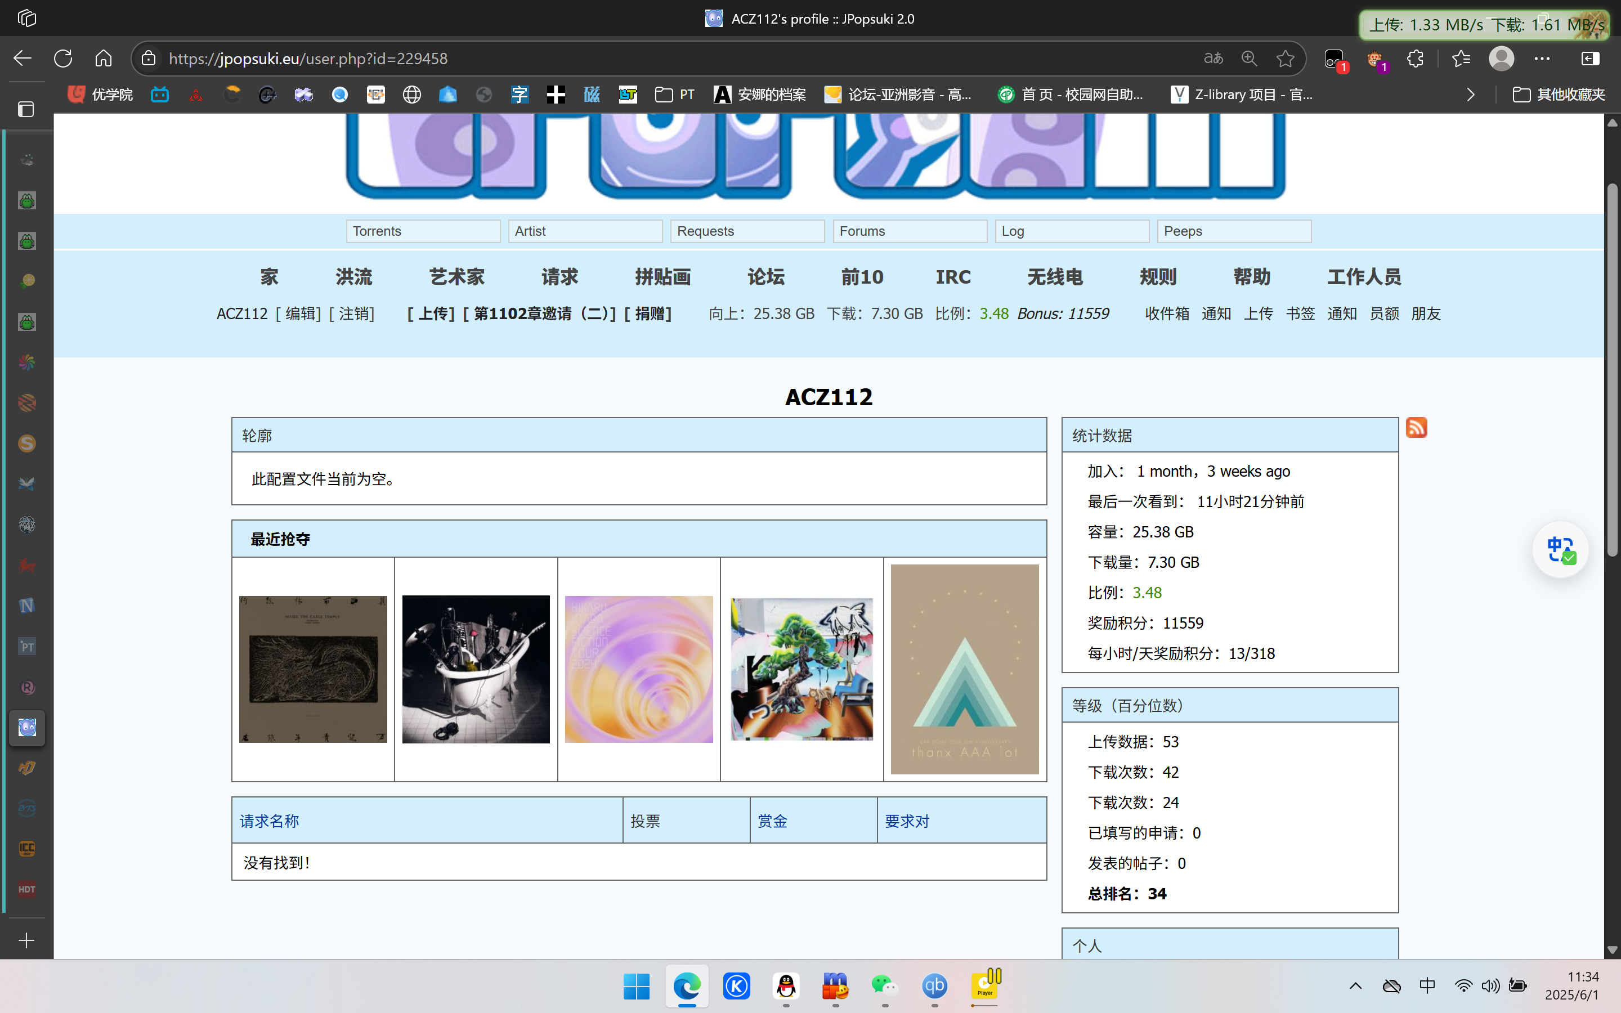Show hidden system tray icons chevron
Image resolution: width=1621 pixels, height=1013 pixels.
1355,985
